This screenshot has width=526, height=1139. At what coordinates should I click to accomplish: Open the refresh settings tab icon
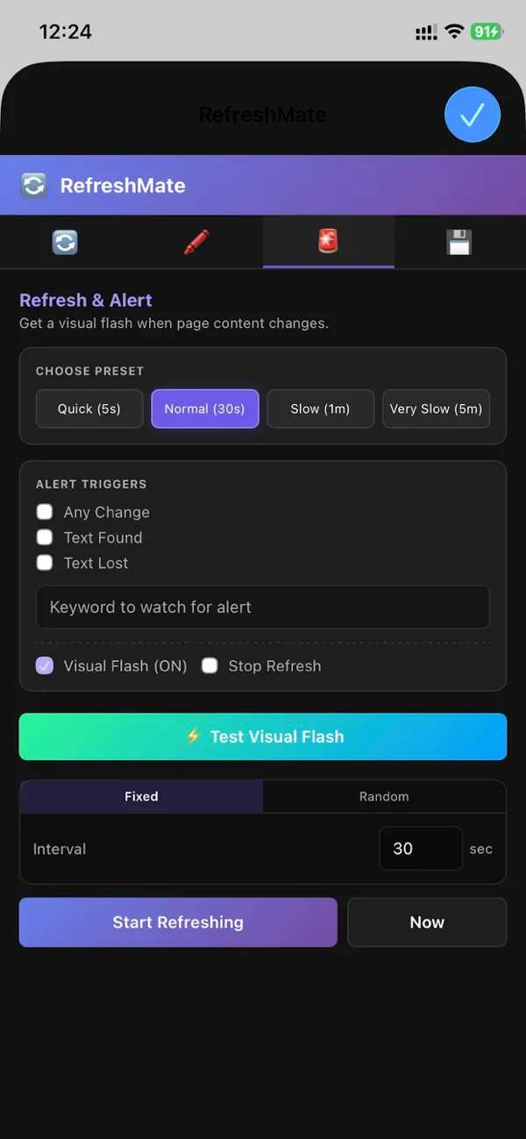(65, 240)
